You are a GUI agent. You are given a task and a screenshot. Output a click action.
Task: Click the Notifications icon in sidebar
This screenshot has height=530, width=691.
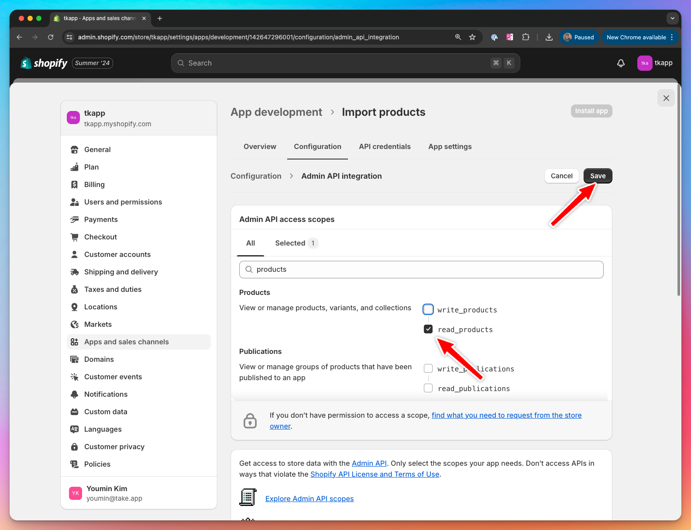click(75, 394)
